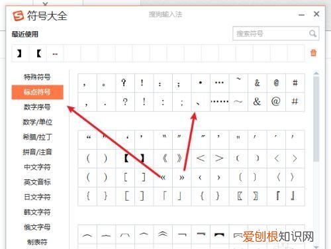Insert the black 】 bracket from bracket grid

pos(144,158)
